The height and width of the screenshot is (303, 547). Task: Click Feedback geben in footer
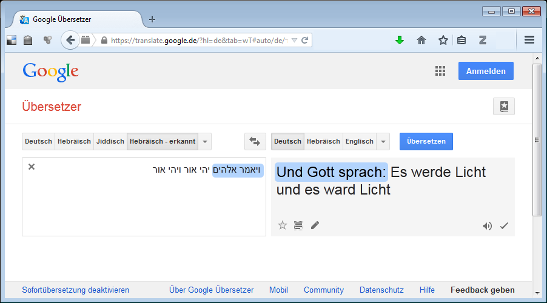(483, 290)
